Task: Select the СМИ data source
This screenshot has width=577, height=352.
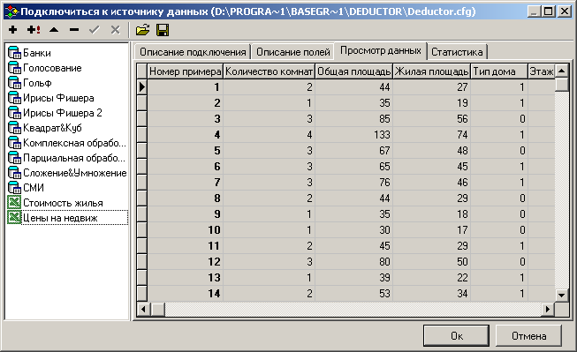Action: coord(26,188)
